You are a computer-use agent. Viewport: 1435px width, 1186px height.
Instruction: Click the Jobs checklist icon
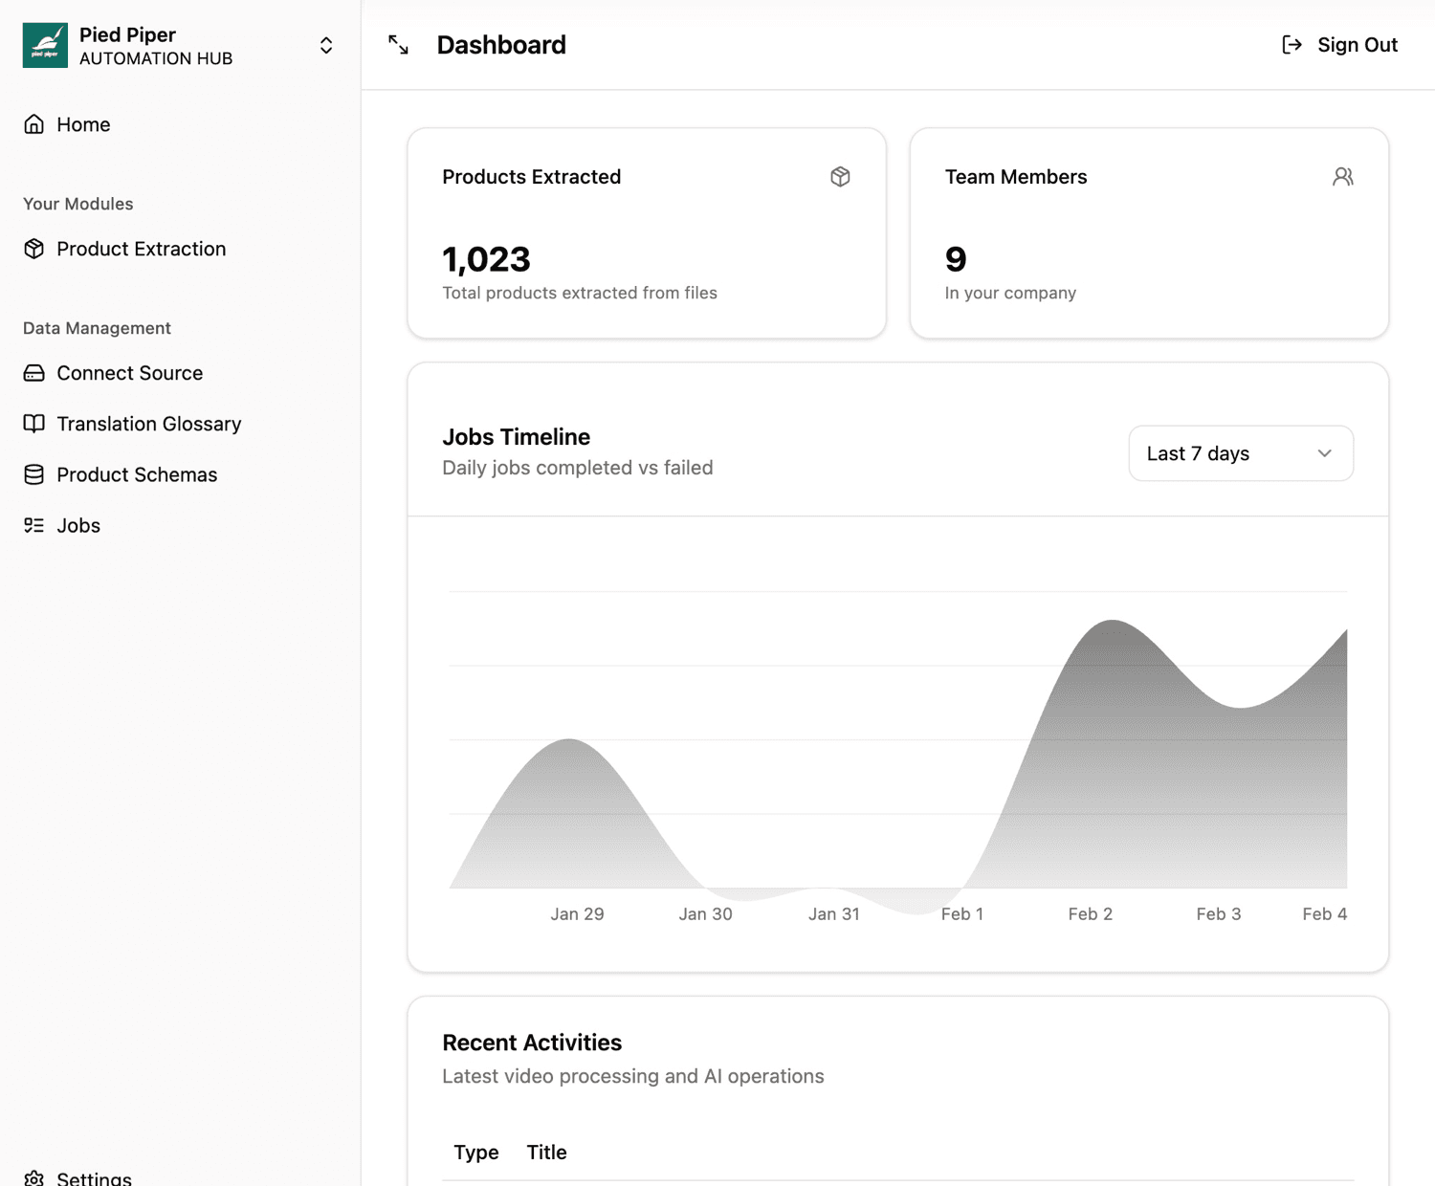33,525
